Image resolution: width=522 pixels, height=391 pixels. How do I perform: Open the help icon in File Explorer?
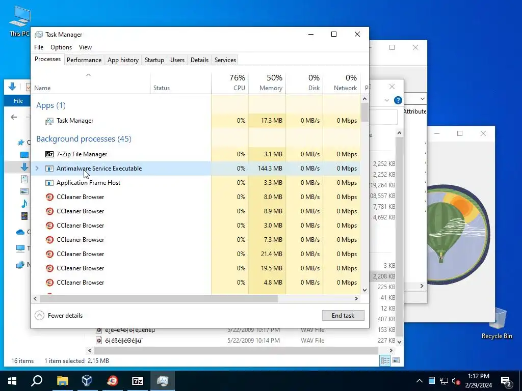[x=398, y=100]
